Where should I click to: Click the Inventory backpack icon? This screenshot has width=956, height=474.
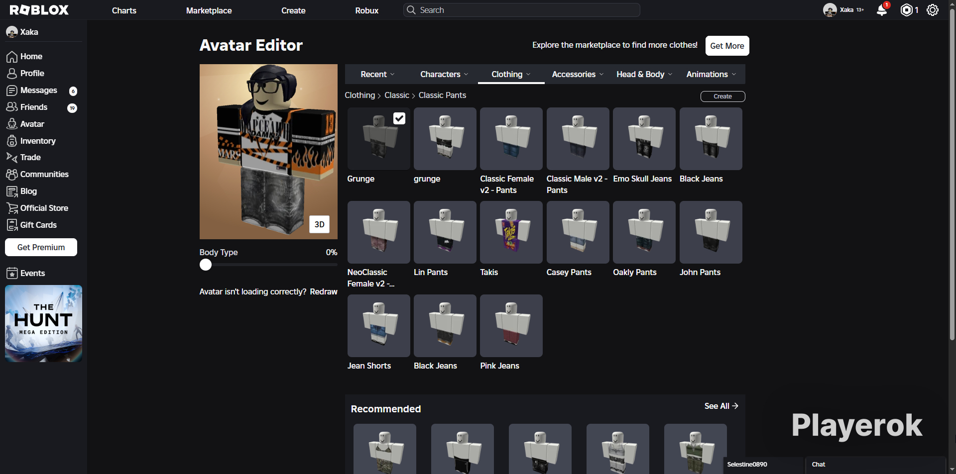coord(12,141)
